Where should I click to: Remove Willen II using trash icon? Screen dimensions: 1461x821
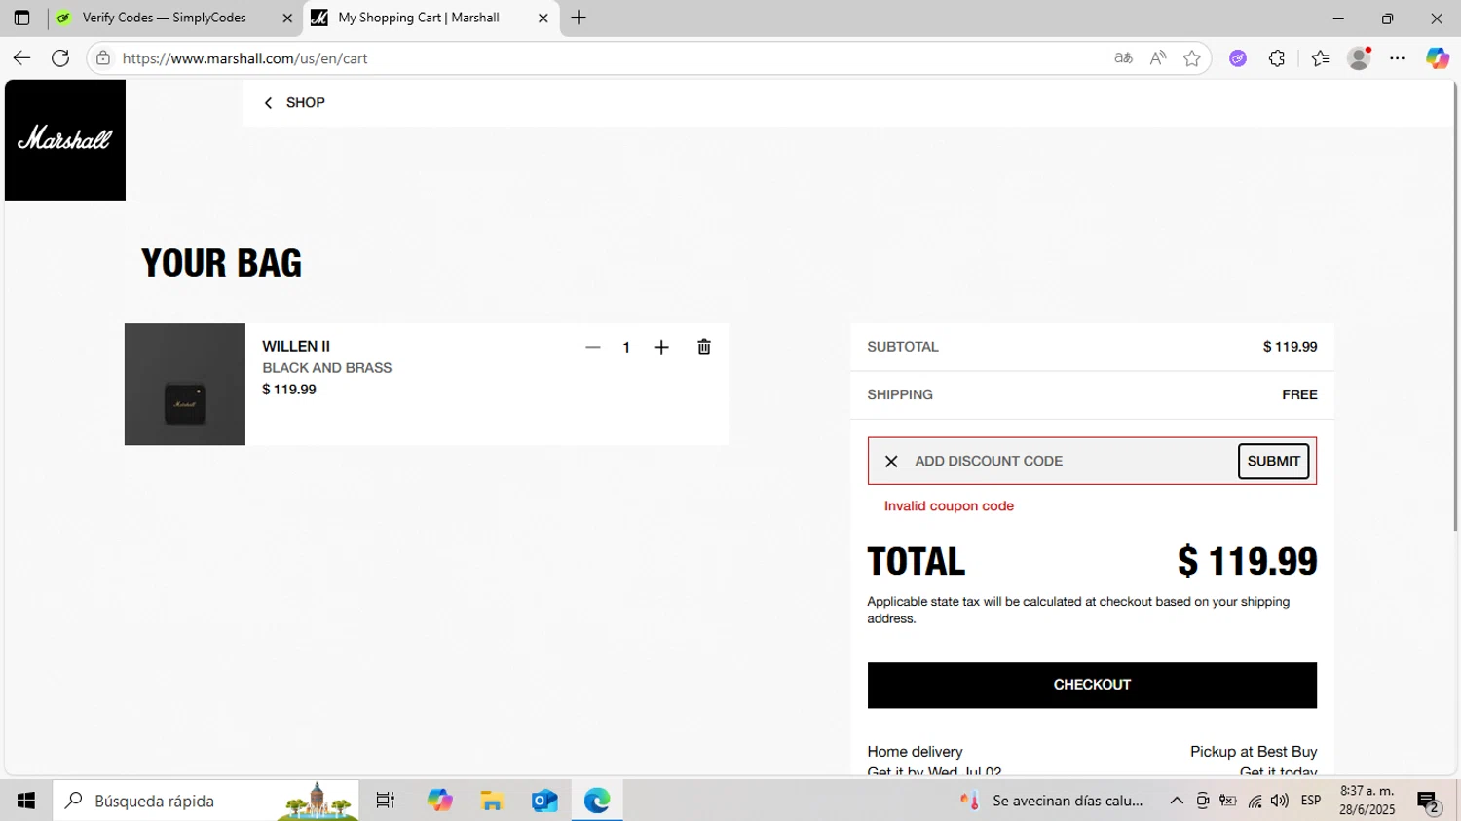704,347
